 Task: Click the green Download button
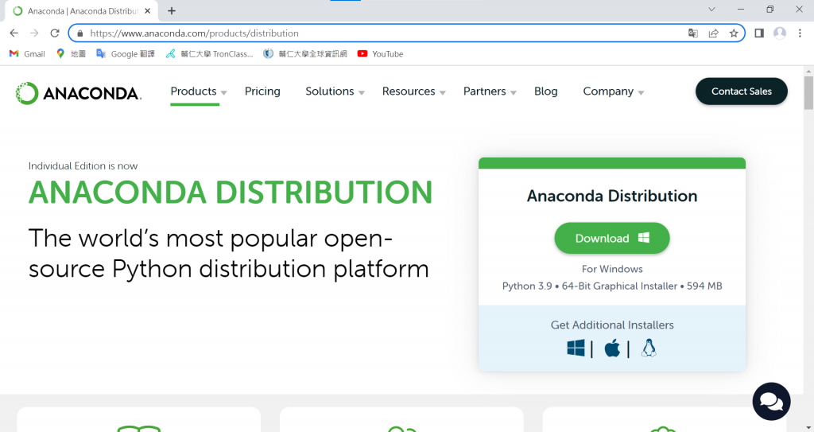point(612,238)
